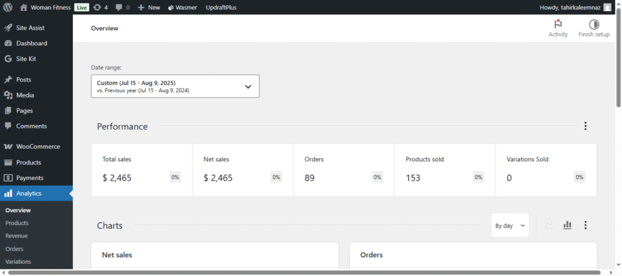Switch to line chart view icon
This screenshot has height=276, width=622.
[549, 225]
